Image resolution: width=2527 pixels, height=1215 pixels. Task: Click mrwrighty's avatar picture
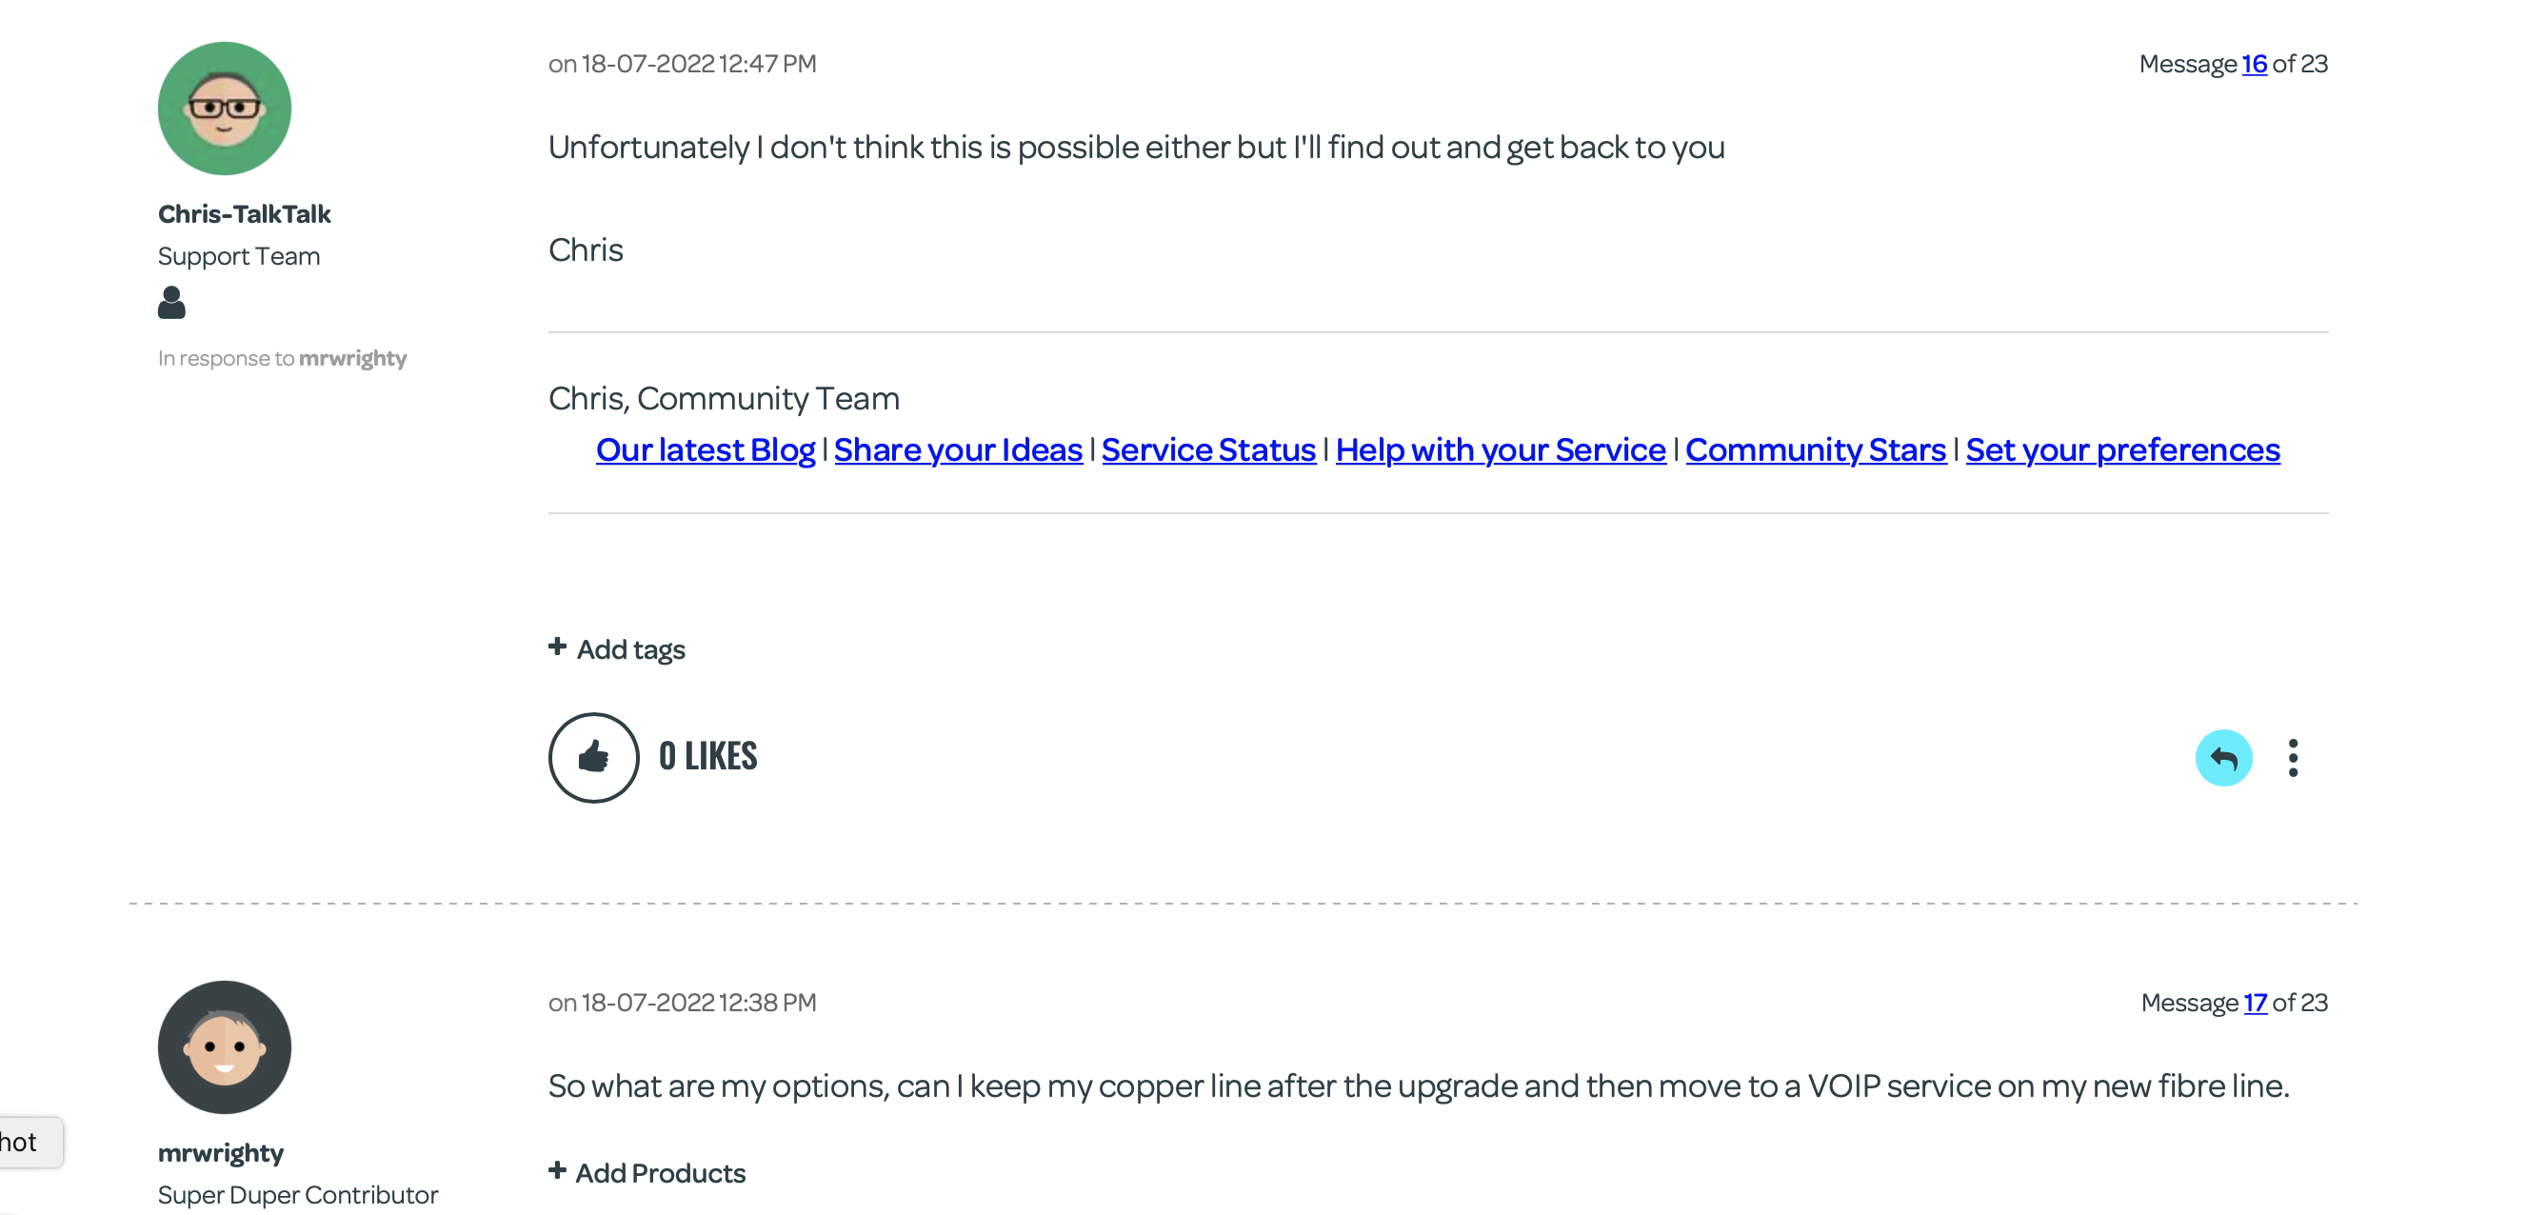coord(225,1046)
